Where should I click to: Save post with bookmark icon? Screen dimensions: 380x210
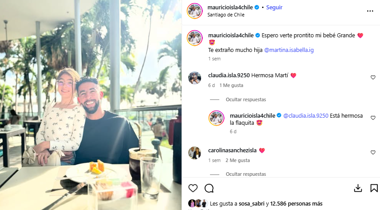[x=374, y=188]
